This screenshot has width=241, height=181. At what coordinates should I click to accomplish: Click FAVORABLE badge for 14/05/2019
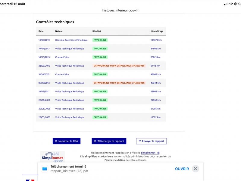pyautogui.click(x=100, y=40)
